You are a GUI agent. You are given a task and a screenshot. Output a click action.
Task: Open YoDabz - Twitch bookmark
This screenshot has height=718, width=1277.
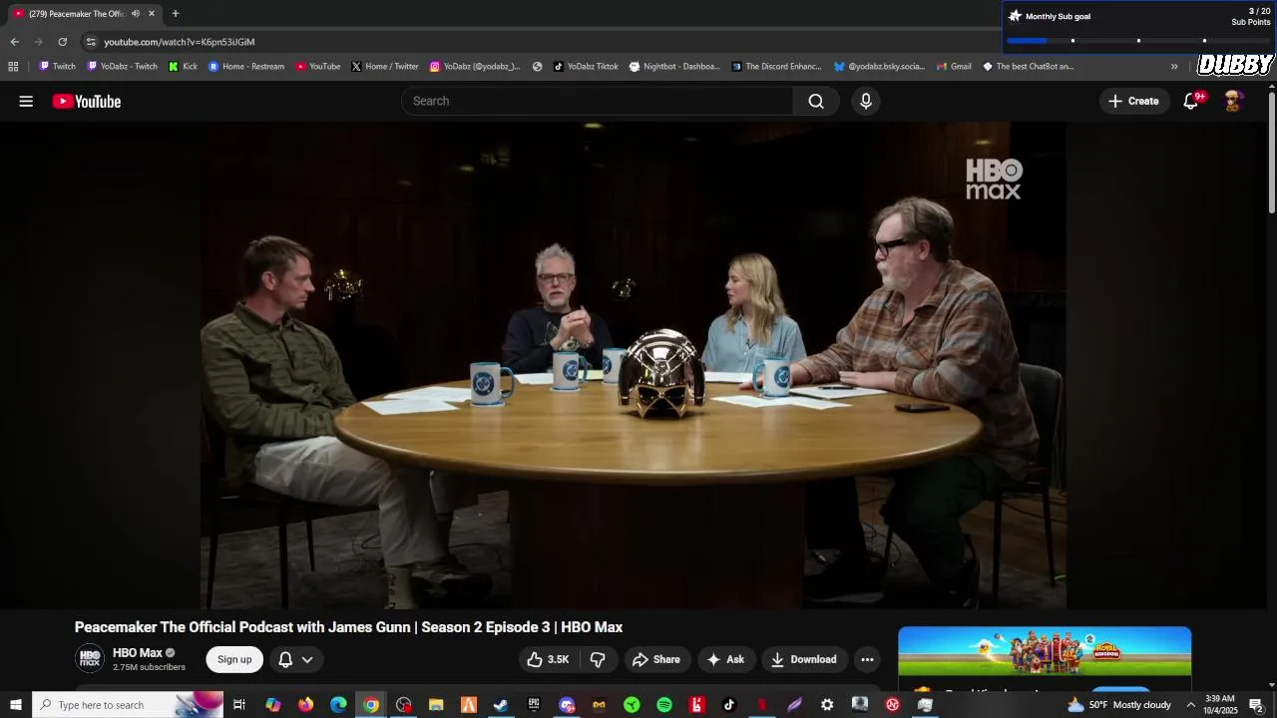click(122, 67)
